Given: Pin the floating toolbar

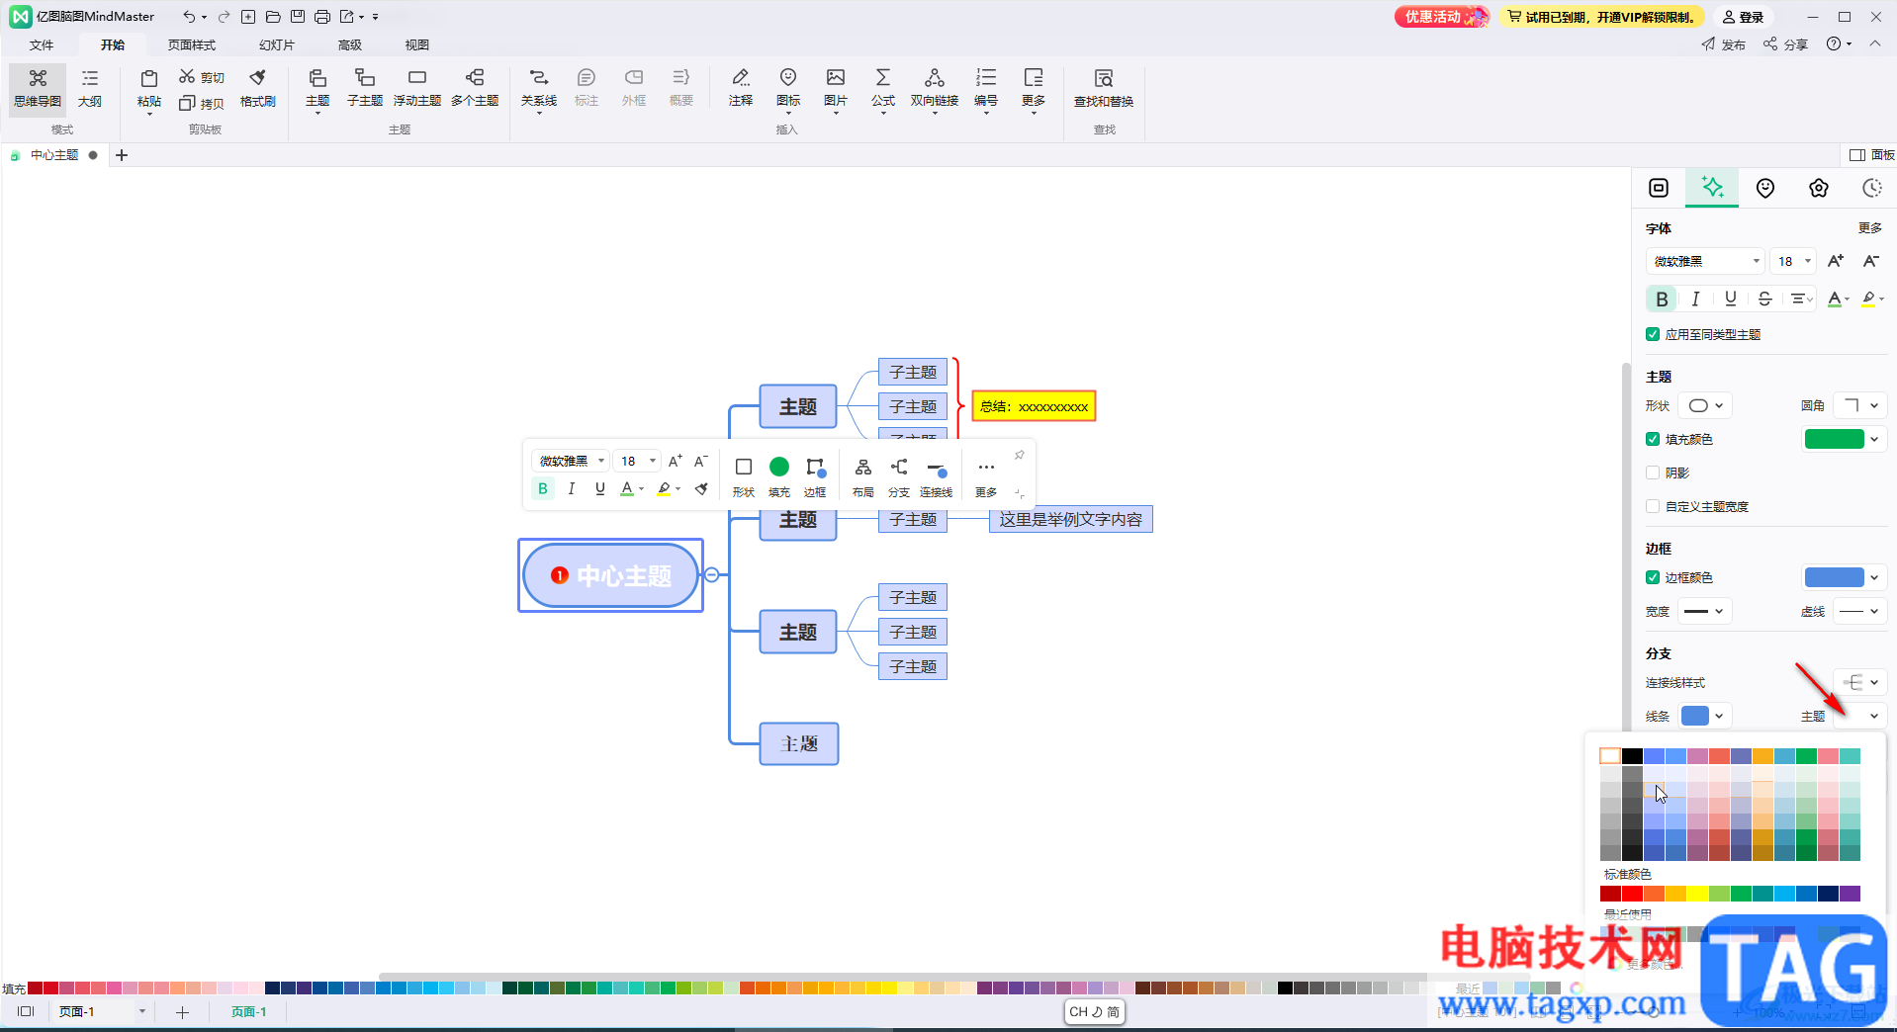Looking at the screenshot, I should 1019,455.
